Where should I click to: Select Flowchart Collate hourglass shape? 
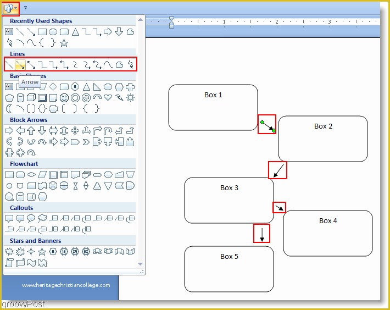coord(75,186)
